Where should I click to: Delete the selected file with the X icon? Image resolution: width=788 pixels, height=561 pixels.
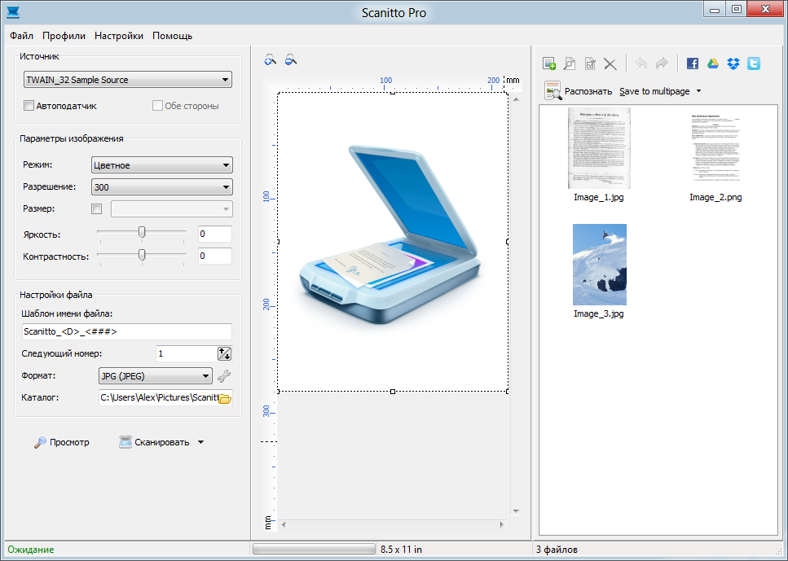click(610, 64)
